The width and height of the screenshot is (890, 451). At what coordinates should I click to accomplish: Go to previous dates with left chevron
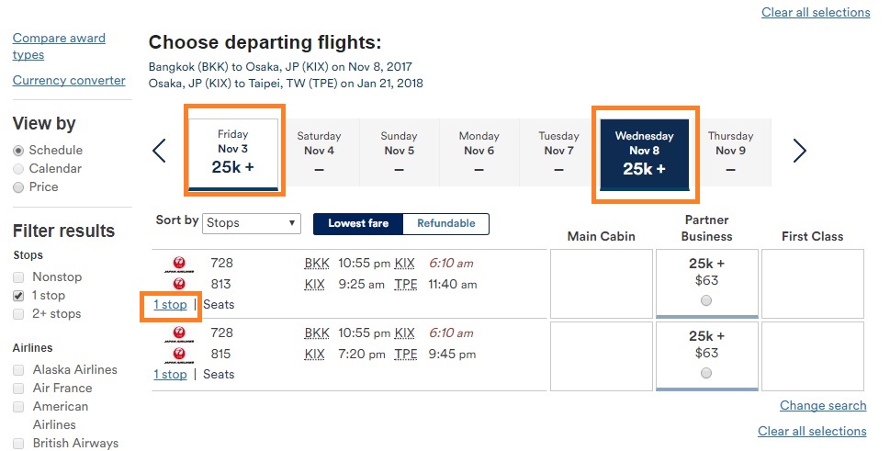[x=160, y=151]
